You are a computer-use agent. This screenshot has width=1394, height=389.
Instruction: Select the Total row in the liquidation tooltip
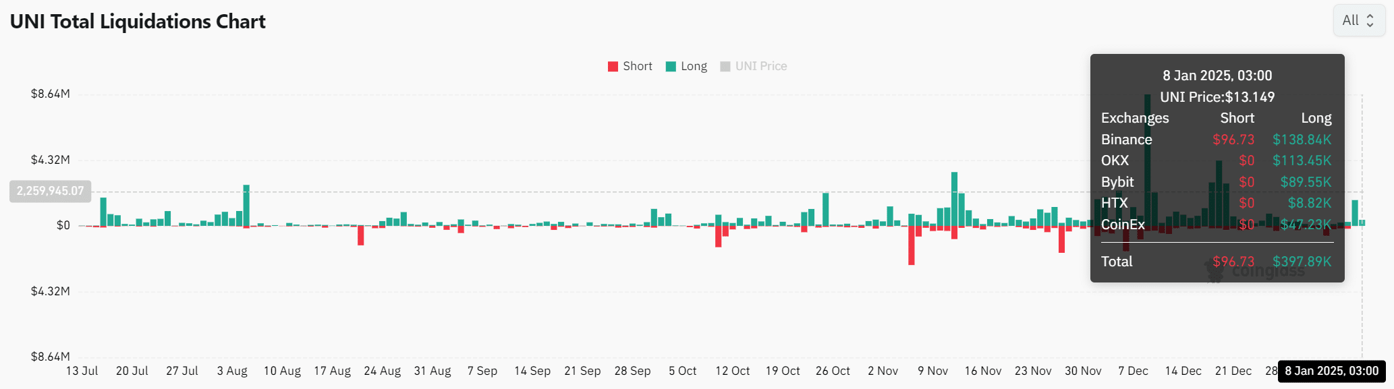[x=1116, y=262]
